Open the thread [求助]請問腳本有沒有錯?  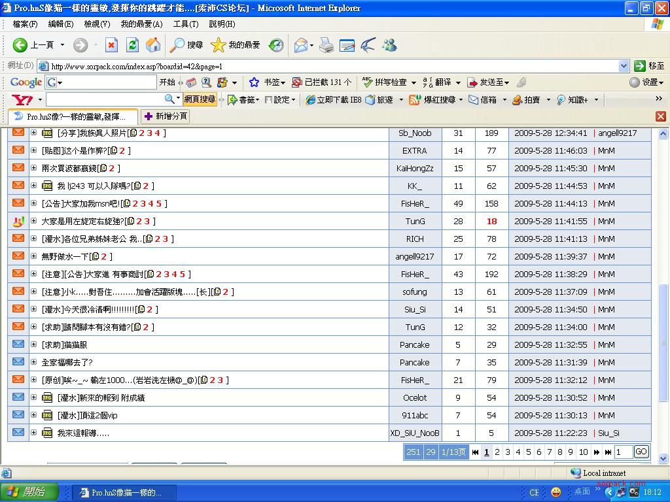tap(85, 327)
